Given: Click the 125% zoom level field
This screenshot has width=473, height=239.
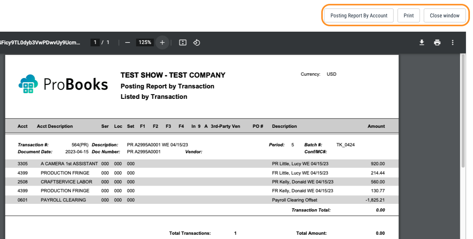Looking at the screenshot, I should coord(145,42).
